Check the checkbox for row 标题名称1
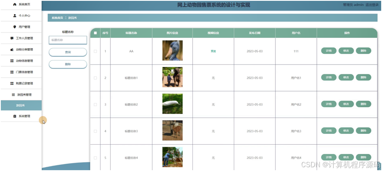This screenshot has height=171, width=382. click(x=95, y=78)
